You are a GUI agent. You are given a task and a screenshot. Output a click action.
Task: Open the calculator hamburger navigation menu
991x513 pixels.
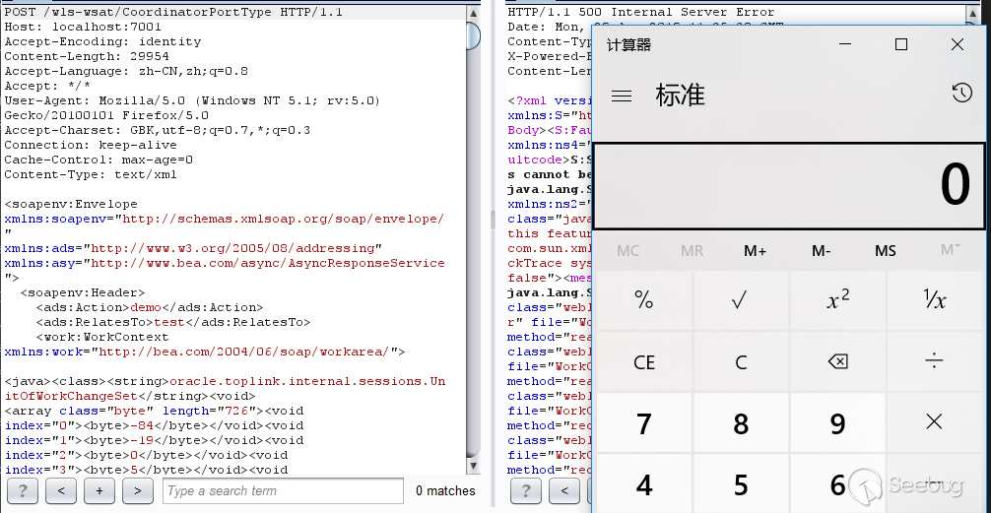621,96
